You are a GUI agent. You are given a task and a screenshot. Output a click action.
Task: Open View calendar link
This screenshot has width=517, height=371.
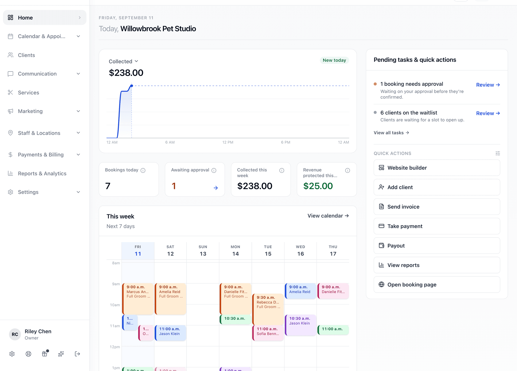pyautogui.click(x=328, y=216)
